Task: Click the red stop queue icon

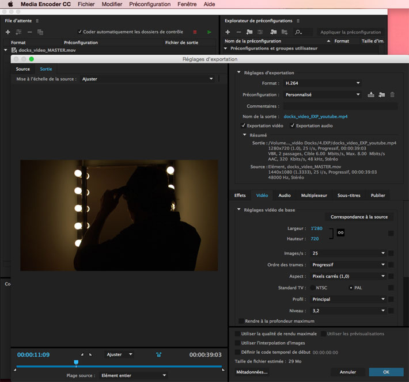Action: tap(195, 32)
